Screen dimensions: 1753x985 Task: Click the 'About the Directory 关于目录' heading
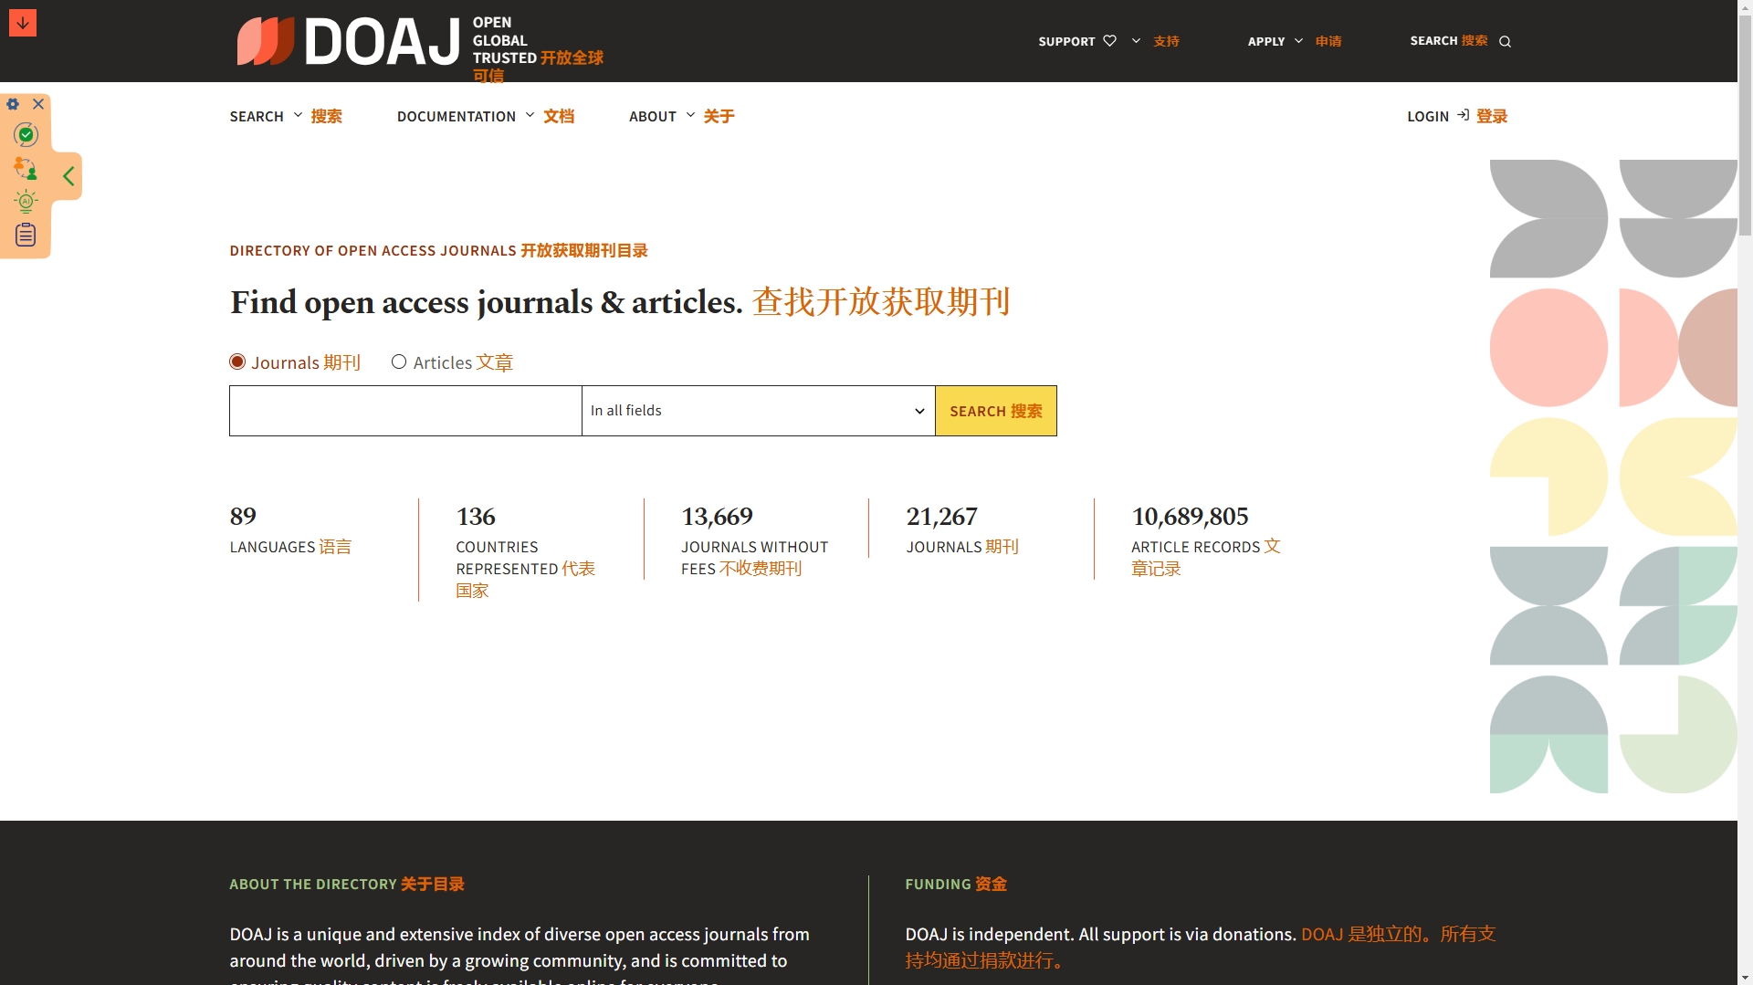coord(347,884)
